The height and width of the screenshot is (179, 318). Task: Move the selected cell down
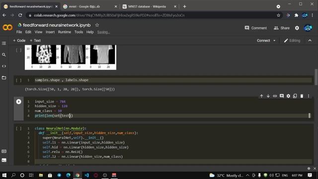coord(268,96)
